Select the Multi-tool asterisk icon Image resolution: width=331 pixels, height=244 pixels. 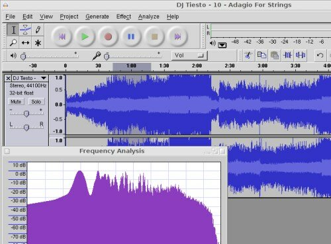(38, 42)
